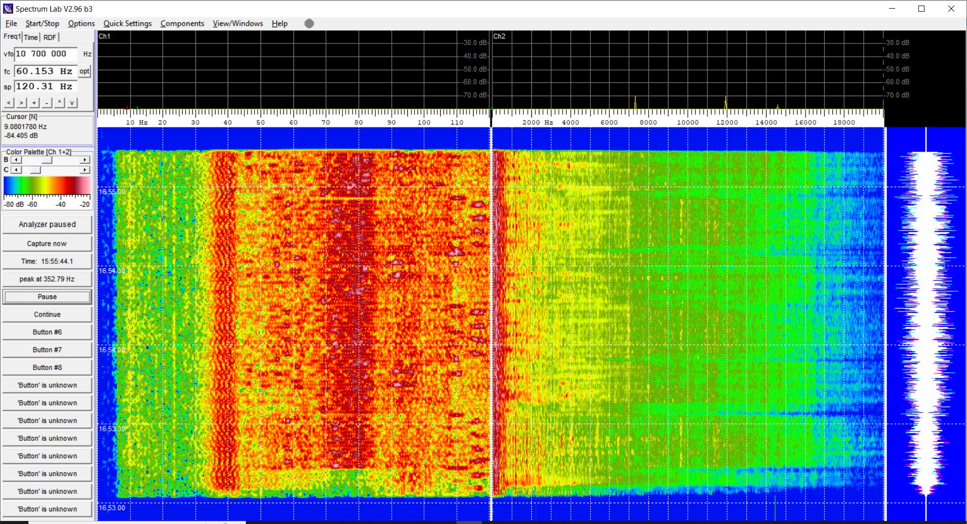Image resolution: width=967 pixels, height=524 pixels.
Task: Click the 'Analyzer paused' button
Action: click(x=47, y=225)
